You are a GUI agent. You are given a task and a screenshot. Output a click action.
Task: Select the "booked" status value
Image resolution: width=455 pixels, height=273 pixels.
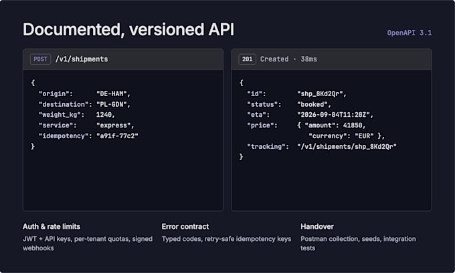tap(314, 104)
